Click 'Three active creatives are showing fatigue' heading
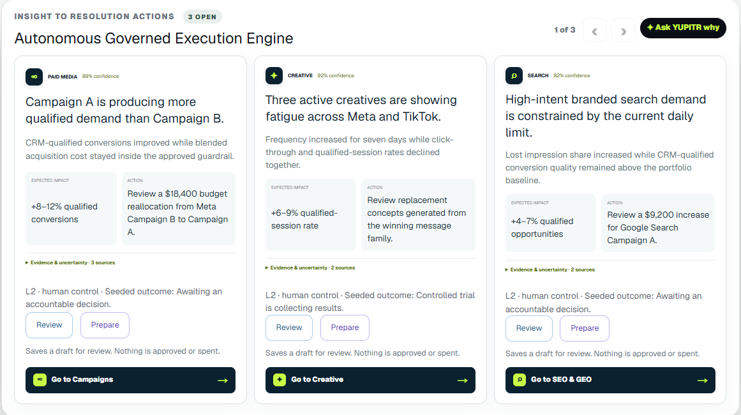This screenshot has width=741, height=415. (361, 109)
